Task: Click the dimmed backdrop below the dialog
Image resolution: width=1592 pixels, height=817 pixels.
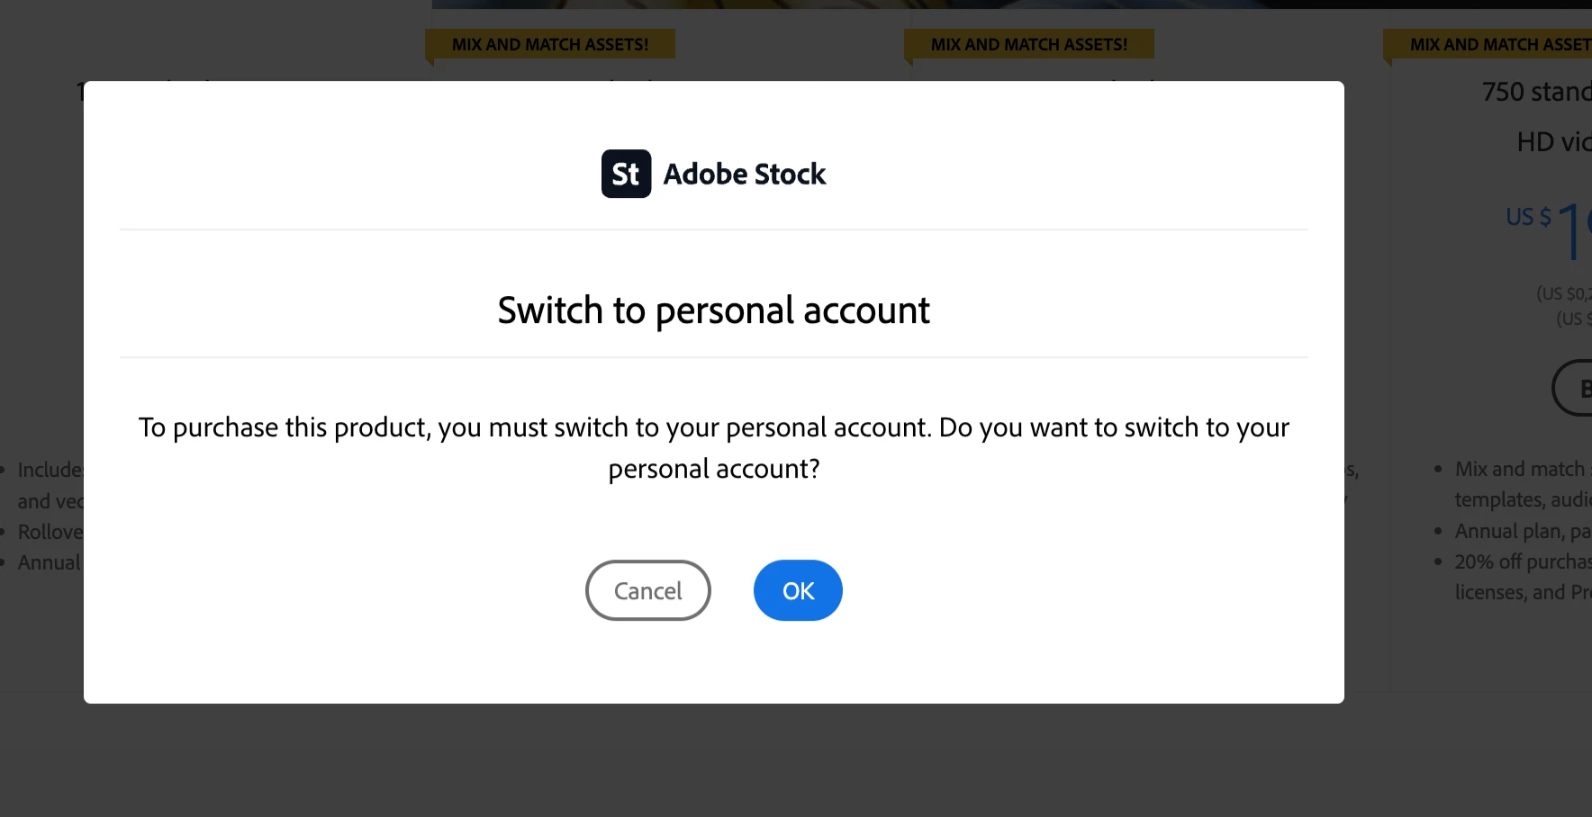Action: [796, 760]
